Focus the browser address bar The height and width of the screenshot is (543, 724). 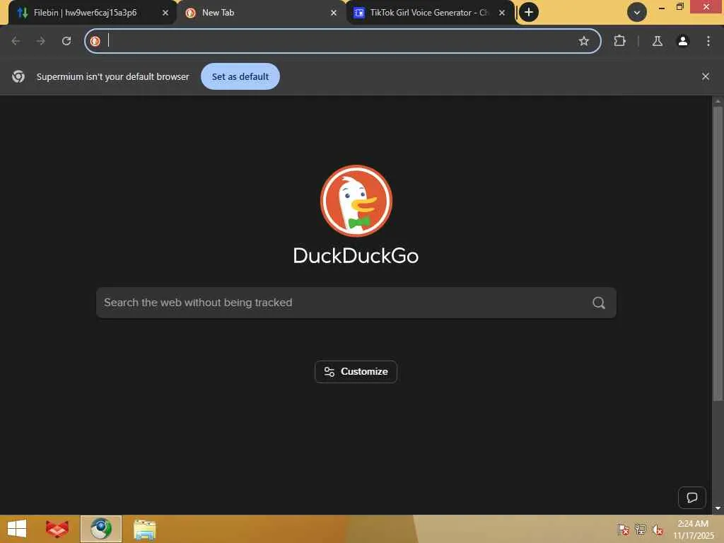[x=341, y=41]
